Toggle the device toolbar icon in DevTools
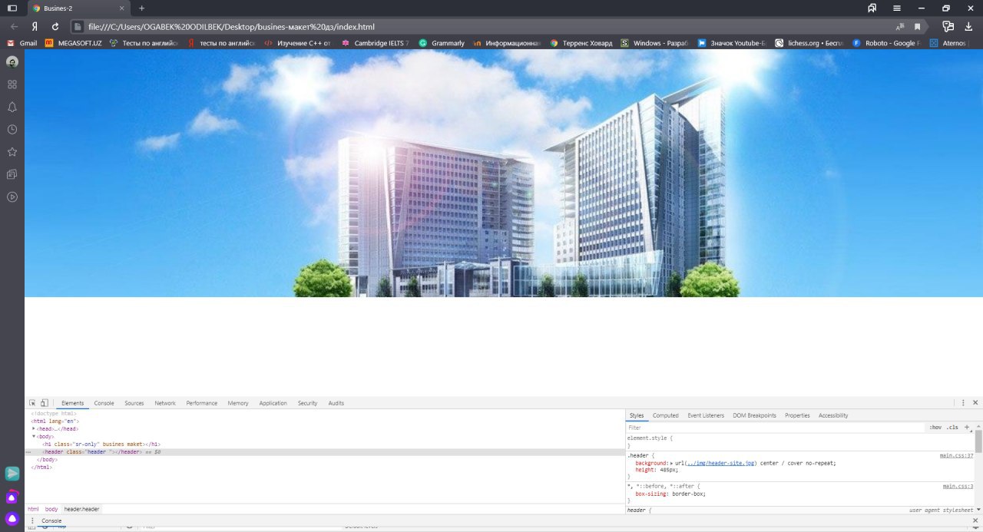The width and height of the screenshot is (983, 532). tap(45, 403)
